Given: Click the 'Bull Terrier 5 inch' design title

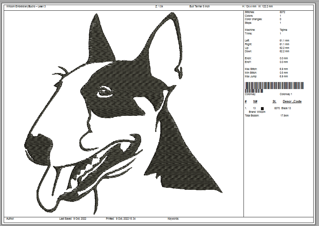Looking at the screenshot, I should [199, 7].
